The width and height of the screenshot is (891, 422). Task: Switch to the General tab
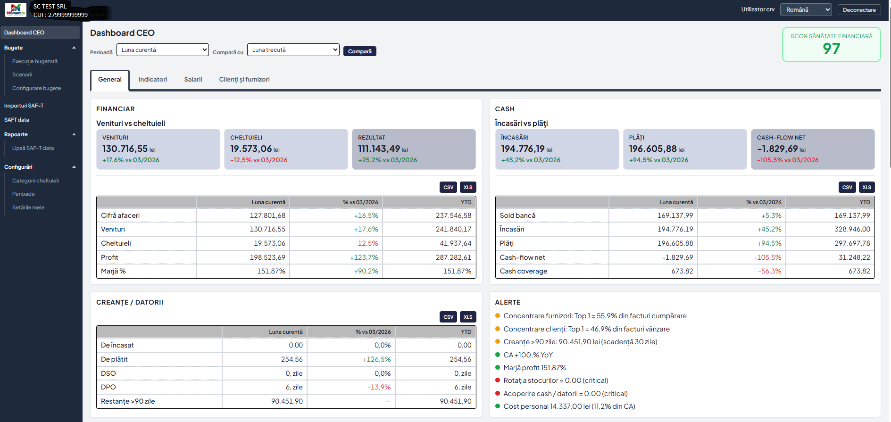point(110,80)
